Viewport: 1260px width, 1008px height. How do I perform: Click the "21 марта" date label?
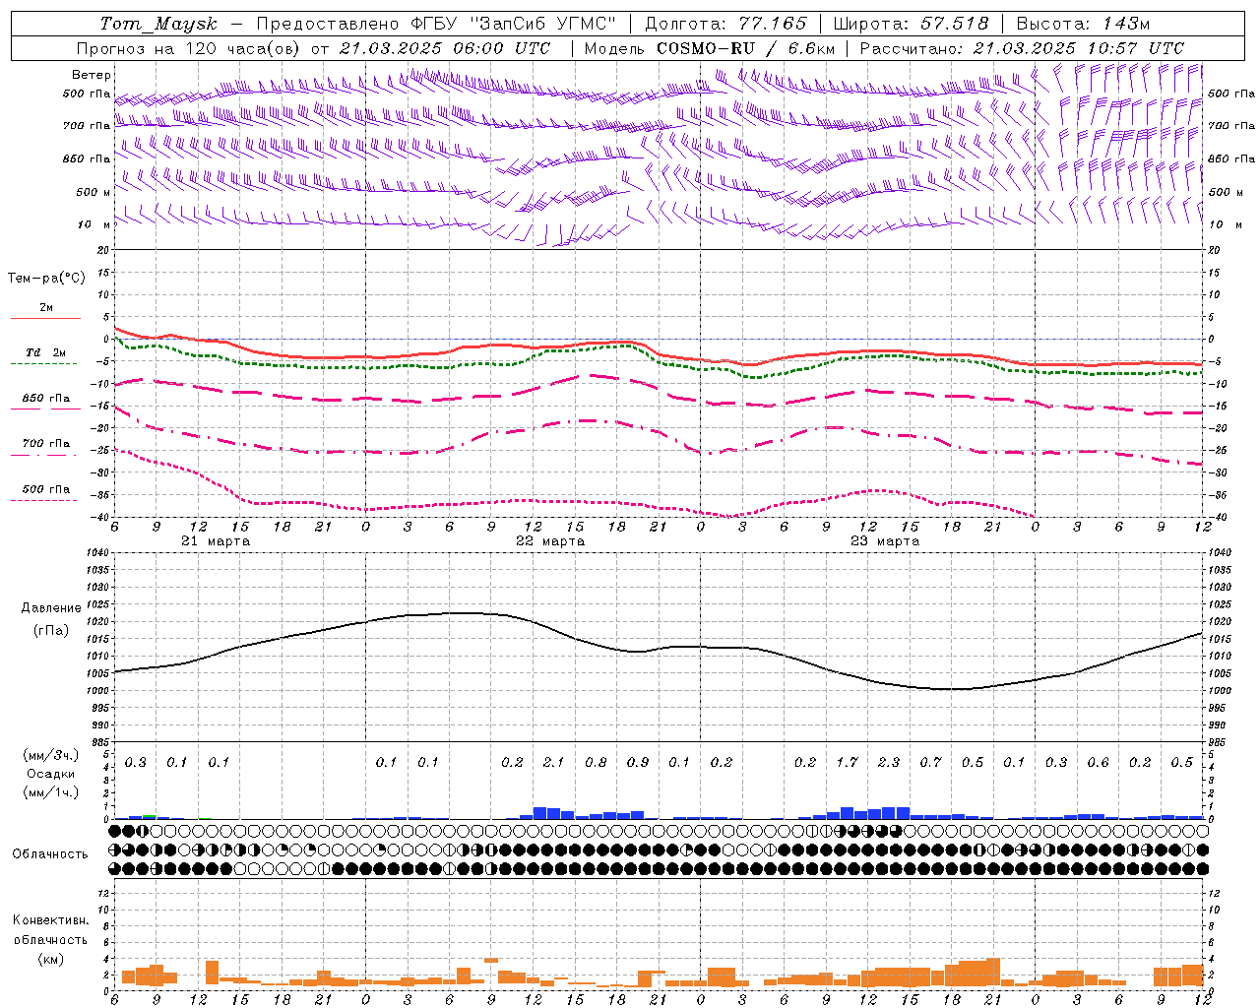[216, 541]
